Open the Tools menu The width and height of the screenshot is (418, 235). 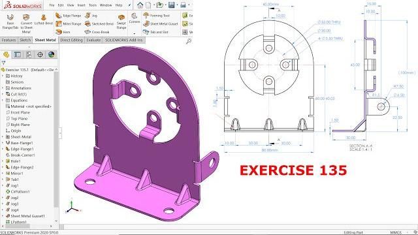pos(93,5)
